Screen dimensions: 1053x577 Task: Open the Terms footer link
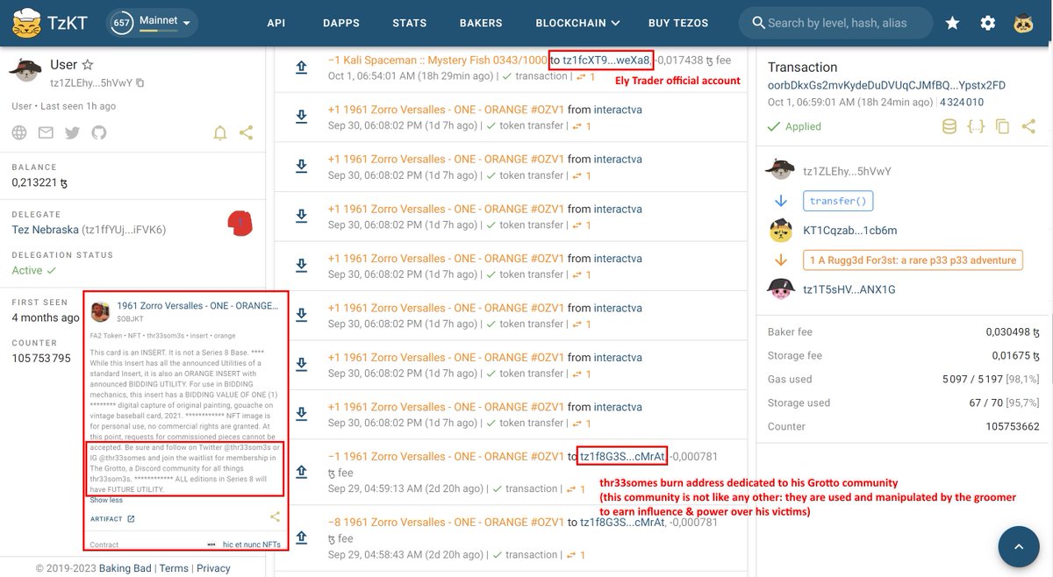[x=174, y=568]
